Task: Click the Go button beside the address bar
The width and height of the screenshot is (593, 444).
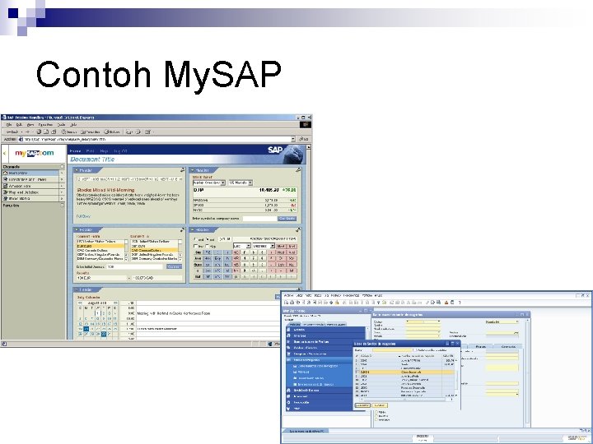Action: pyautogui.click(x=304, y=139)
